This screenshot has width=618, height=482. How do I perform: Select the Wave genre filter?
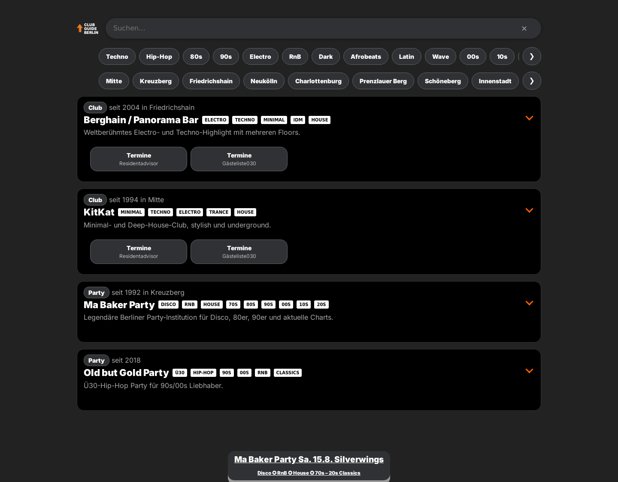(440, 57)
